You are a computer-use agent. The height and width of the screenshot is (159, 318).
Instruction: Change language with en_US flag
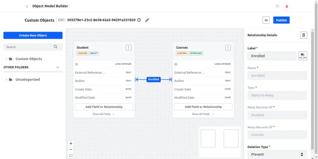303,56
